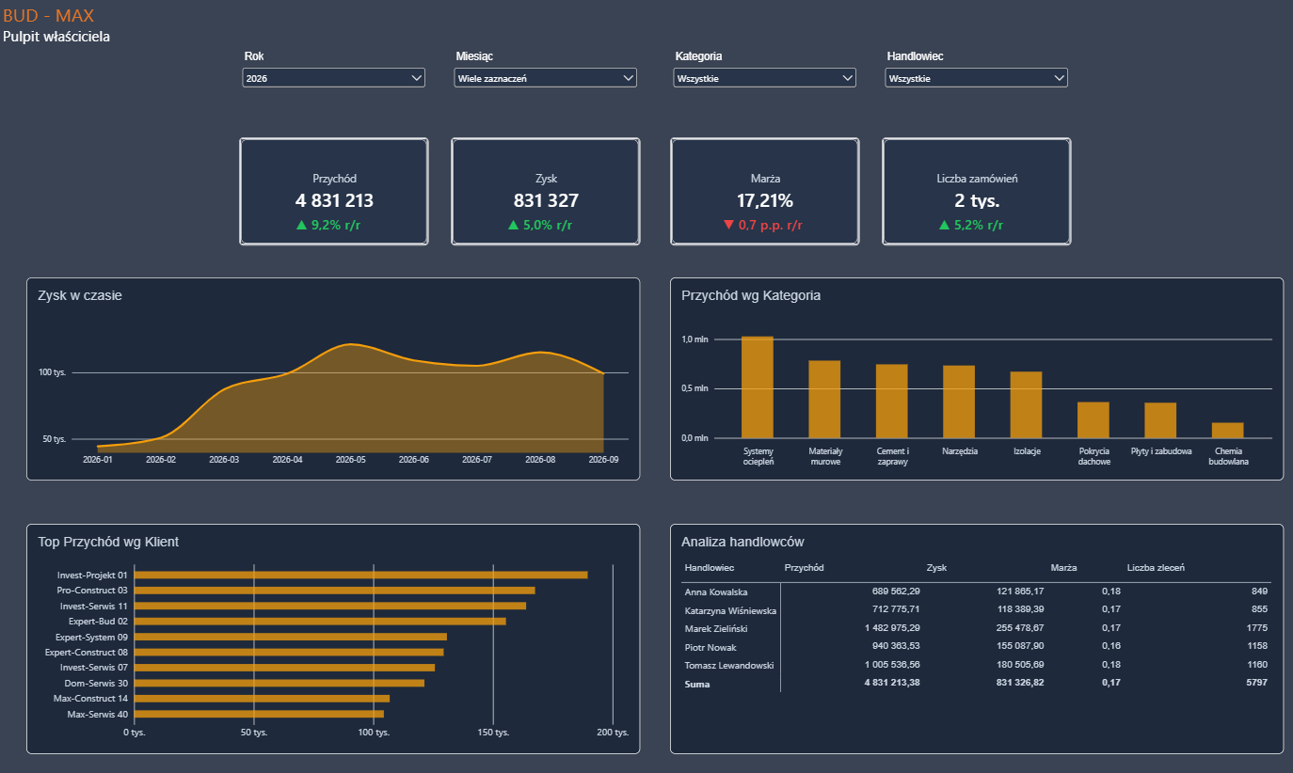Select the Płyty i zabudowa bar
The width and height of the screenshot is (1293, 773).
pos(1160,420)
